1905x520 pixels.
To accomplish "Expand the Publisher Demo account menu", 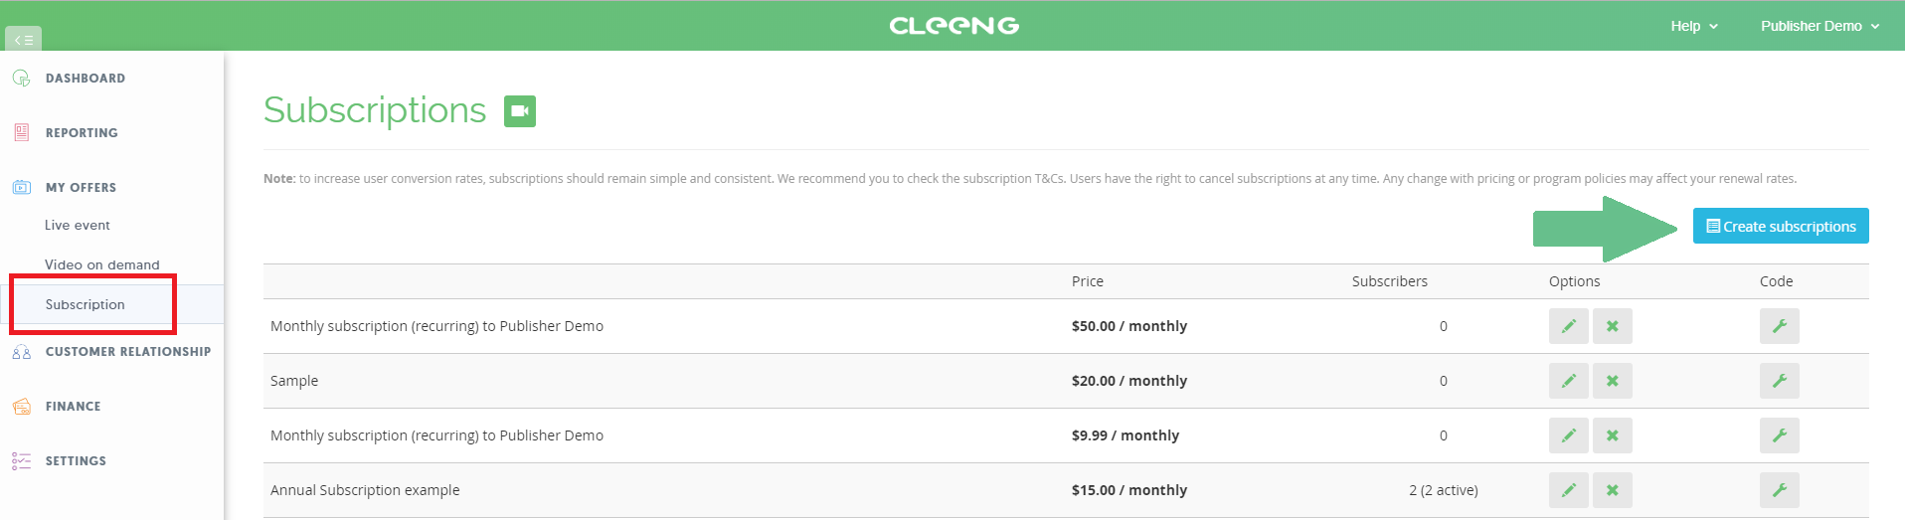I will 1819,26.
